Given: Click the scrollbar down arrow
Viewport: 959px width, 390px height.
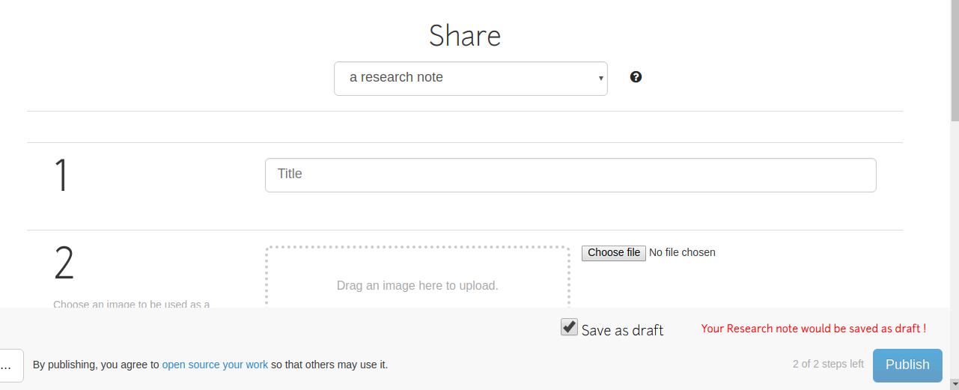Looking at the screenshot, I should 955,384.
